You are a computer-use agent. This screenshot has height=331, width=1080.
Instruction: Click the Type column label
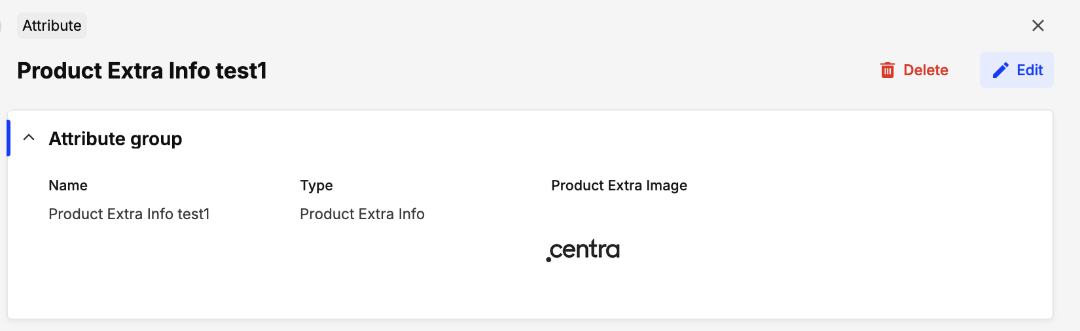click(316, 185)
